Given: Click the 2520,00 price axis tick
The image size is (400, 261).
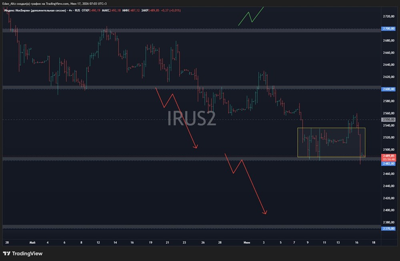Looking at the screenshot, I should tap(388, 137).
